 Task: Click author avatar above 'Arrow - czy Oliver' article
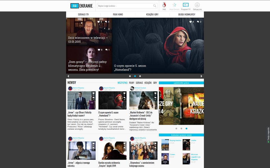[70, 88]
